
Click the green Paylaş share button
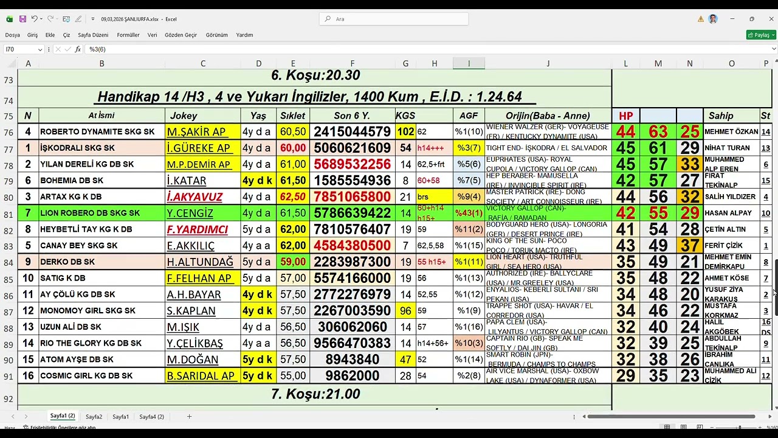[761, 35]
